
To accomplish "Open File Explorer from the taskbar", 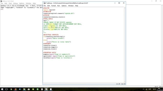I will click(24, 89).
